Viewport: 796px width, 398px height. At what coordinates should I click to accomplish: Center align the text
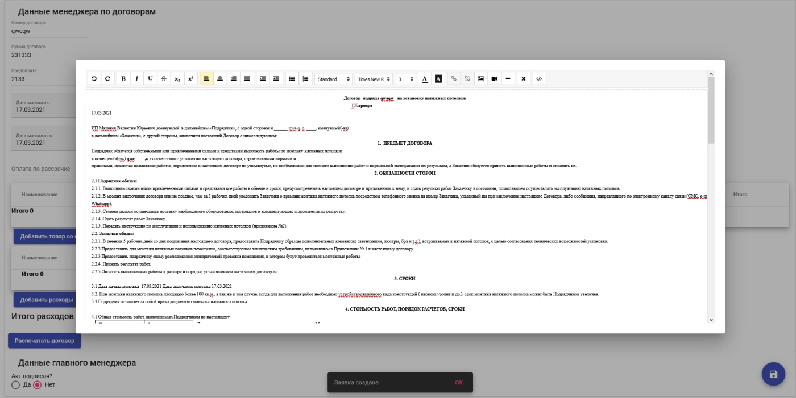tap(220, 79)
